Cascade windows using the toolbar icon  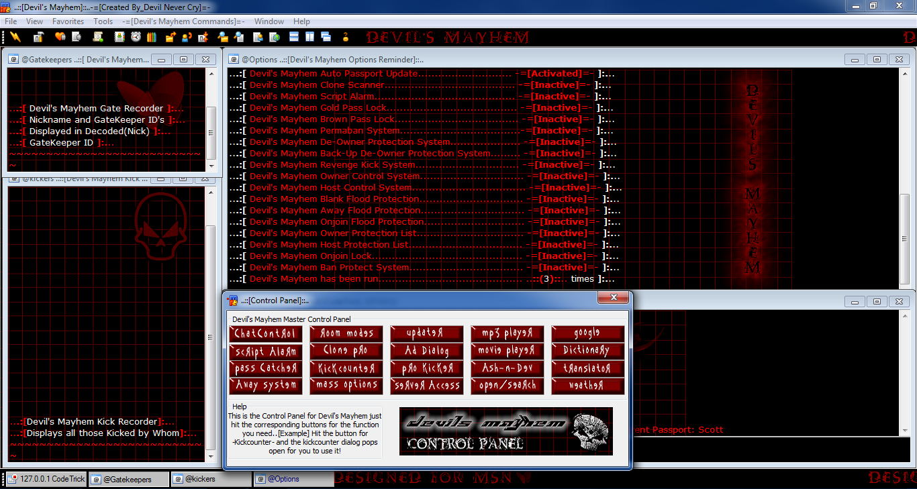tap(326, 37)
